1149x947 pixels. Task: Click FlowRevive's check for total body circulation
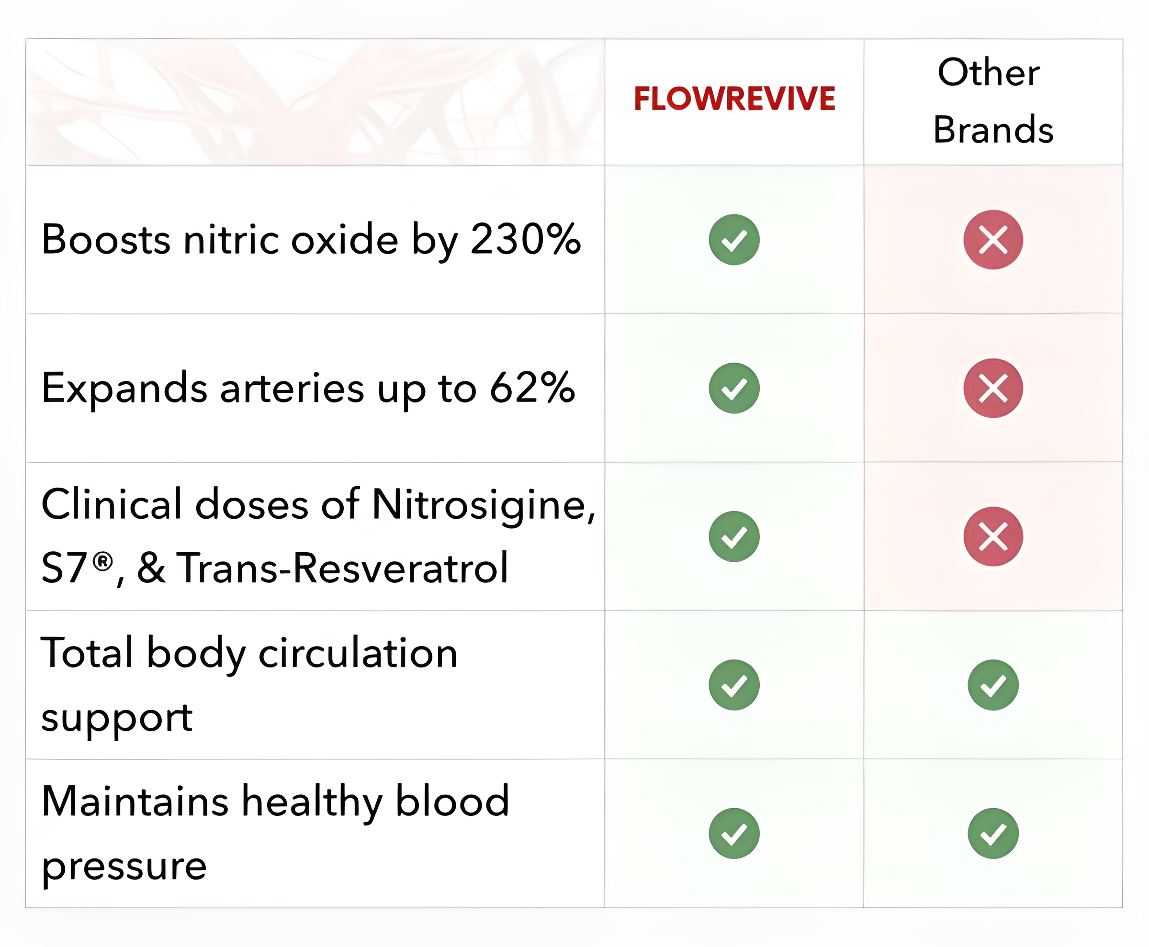coord(734,685)
